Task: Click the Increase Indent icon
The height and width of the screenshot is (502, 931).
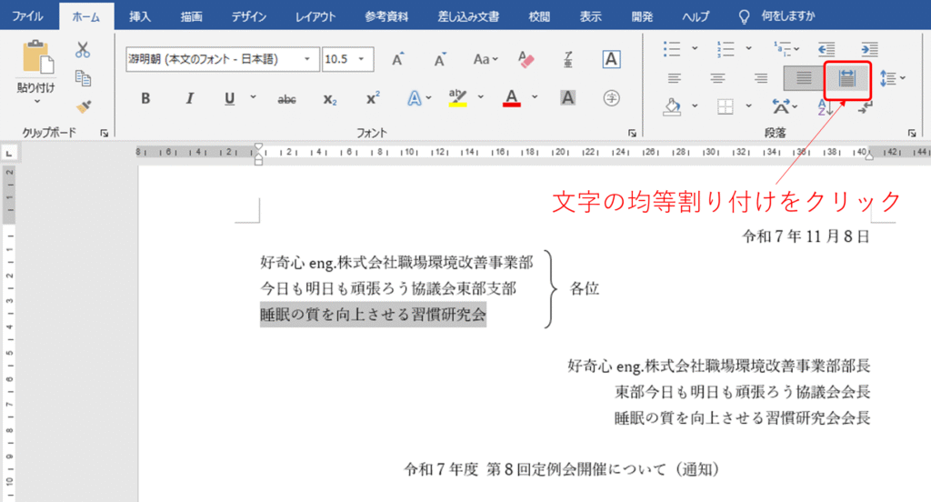Action: [x=869, y=49]
